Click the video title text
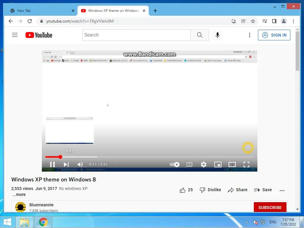The width and height of the screenshot is (304, 228). pyautogui.click(x=53, y=179)
